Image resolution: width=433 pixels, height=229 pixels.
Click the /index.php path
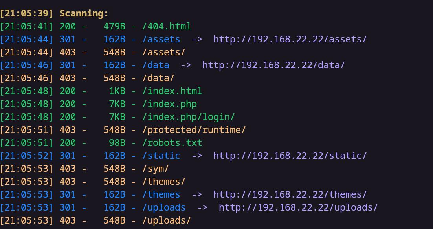[169, 104]
